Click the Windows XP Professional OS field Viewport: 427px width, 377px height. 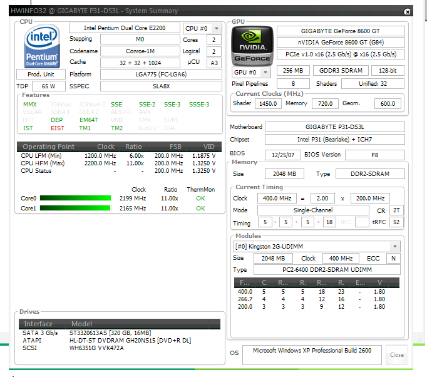pos(312,354)
